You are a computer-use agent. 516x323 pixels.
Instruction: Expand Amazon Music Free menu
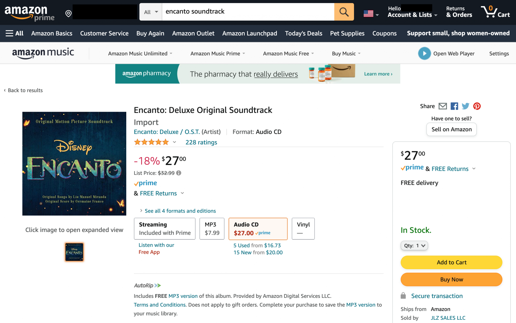tap(288, 53)
